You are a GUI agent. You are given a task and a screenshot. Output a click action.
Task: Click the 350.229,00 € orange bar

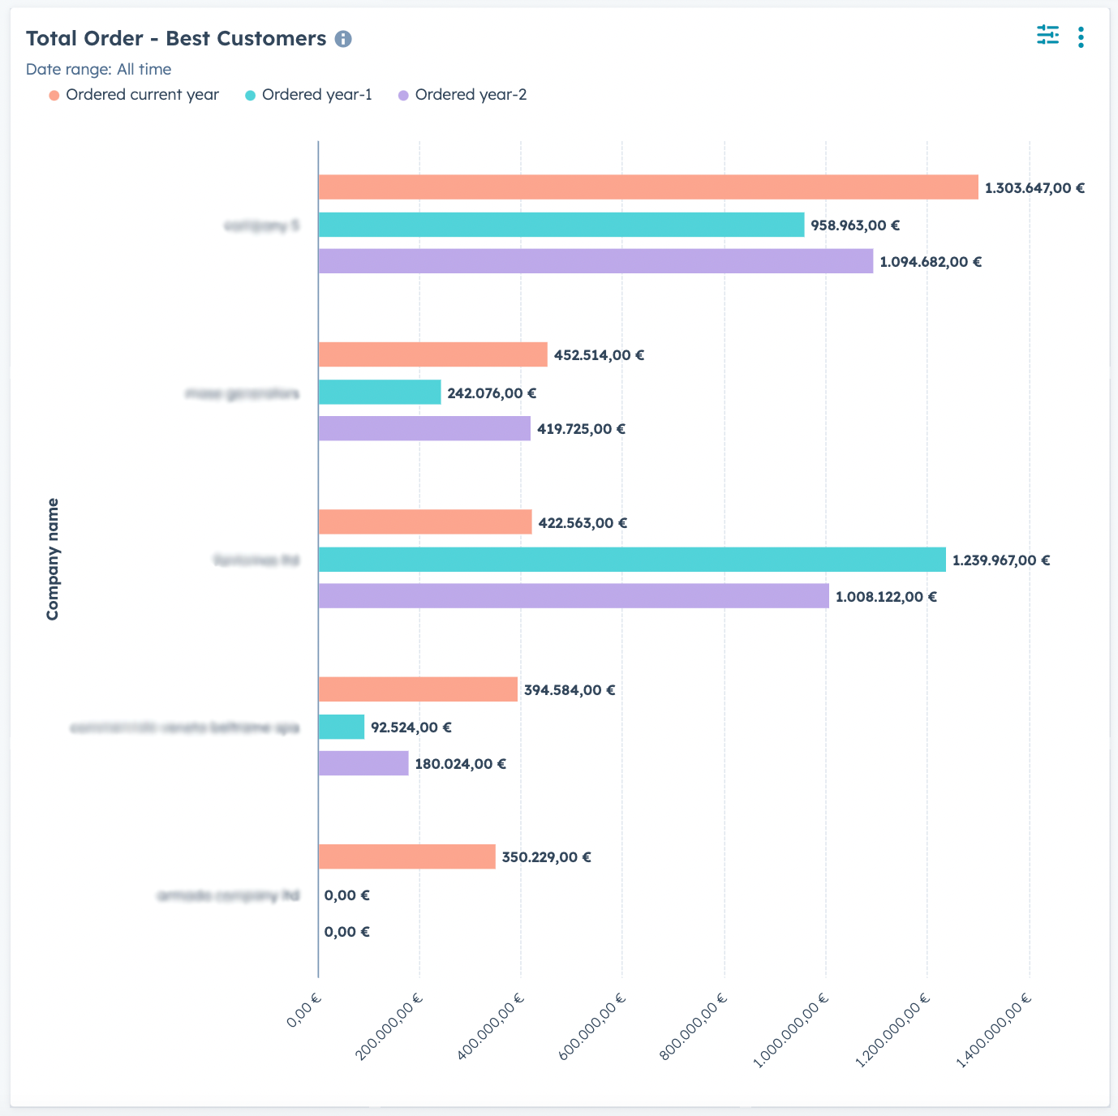click(x=406, y=856)
